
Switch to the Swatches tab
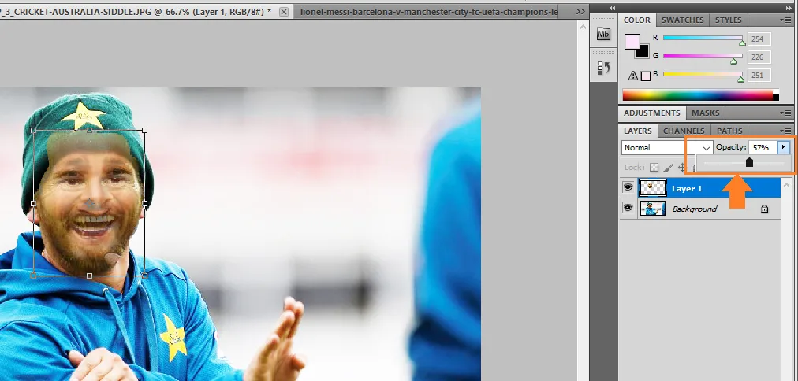(682, 20)
